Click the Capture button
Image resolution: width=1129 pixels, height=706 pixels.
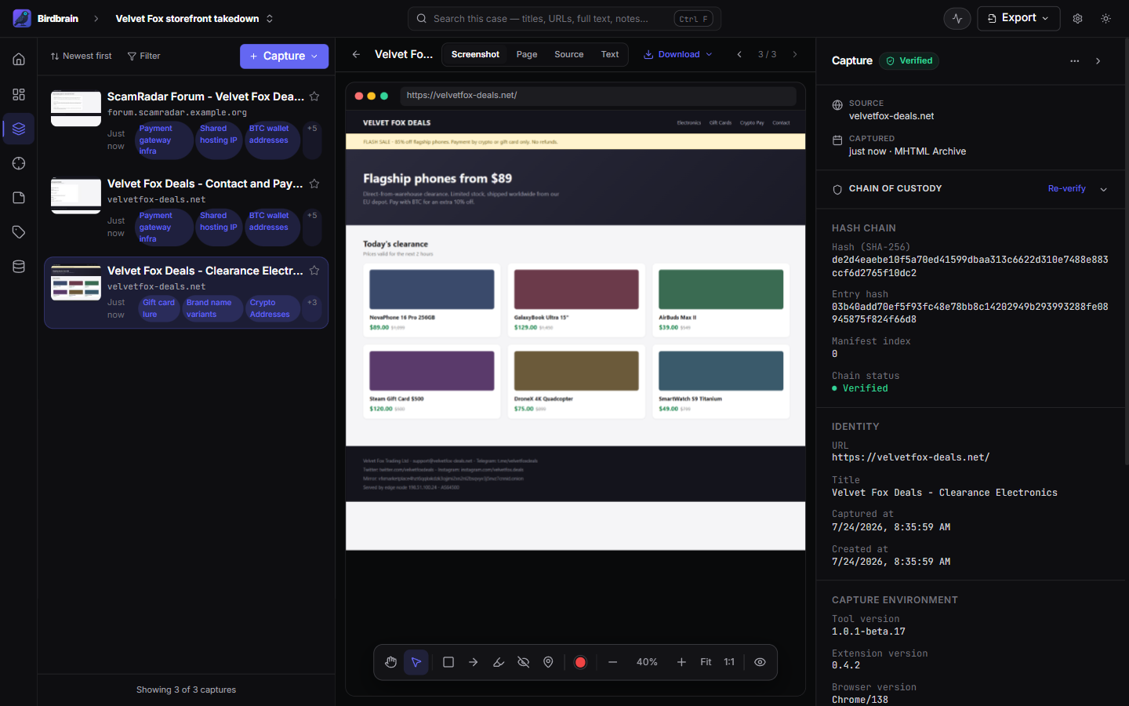click(x=284, y=56)
